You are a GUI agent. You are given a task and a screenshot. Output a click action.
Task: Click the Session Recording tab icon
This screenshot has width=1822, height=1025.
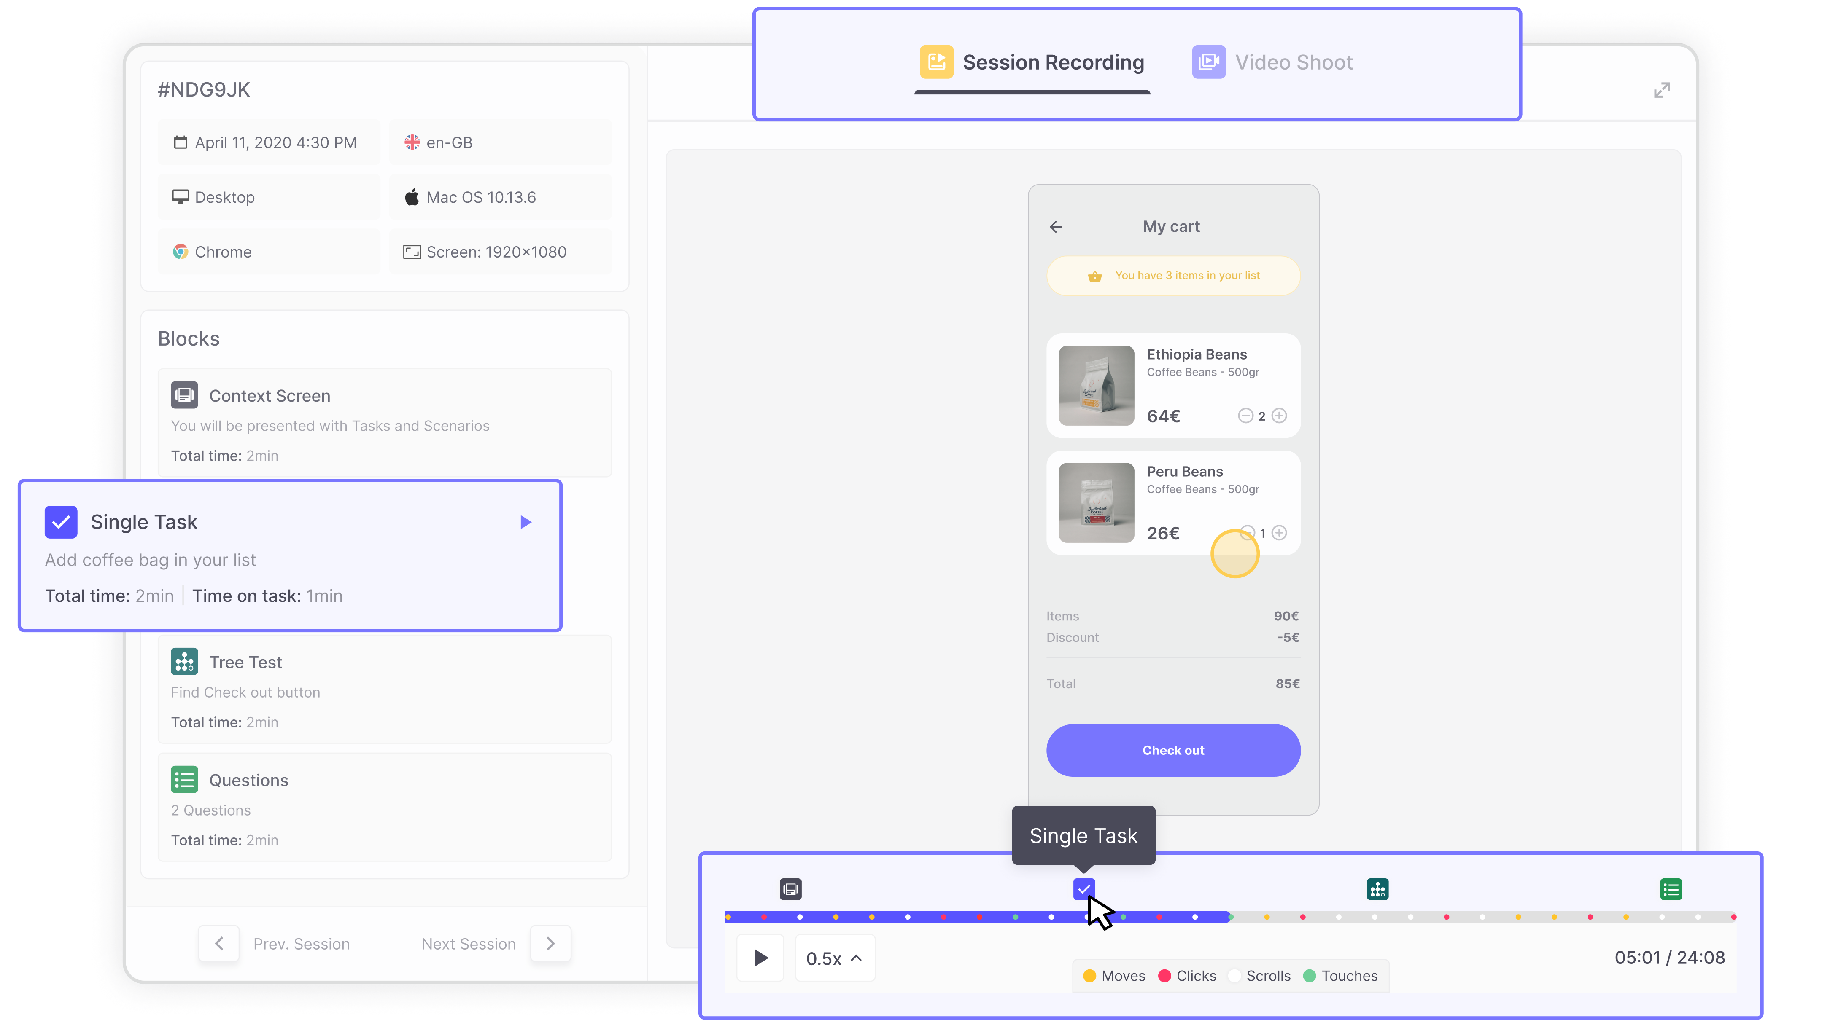click(x=936, y=62)
